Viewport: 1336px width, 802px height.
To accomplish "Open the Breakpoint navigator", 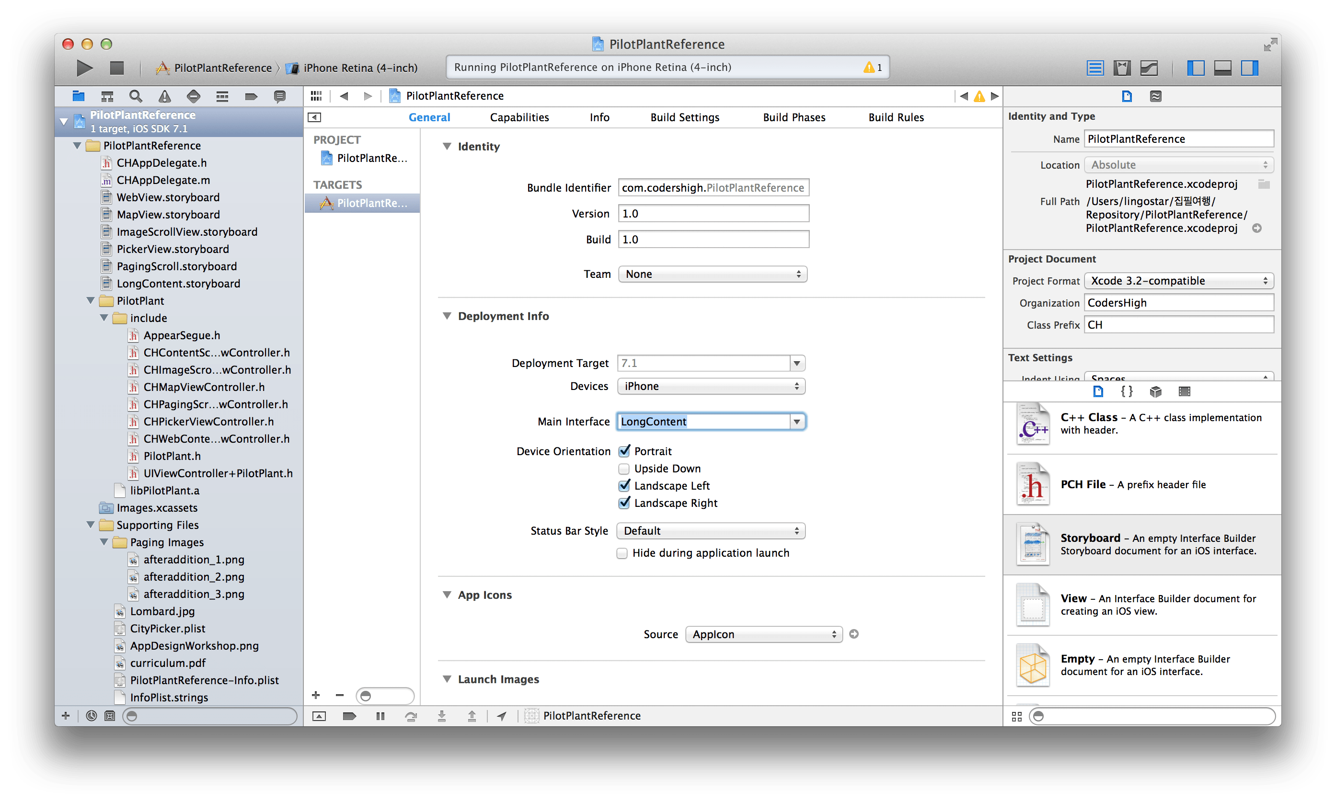I will pos(251,96).
